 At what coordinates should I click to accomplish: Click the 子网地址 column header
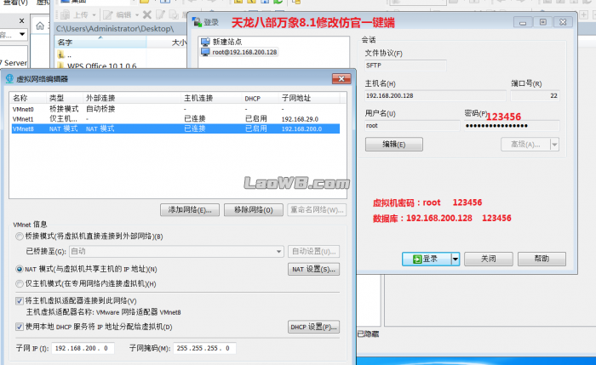click(x=309, y=98)
